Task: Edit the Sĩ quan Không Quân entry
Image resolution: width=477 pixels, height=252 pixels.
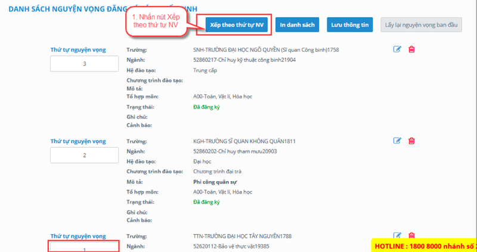Action: (x=398, y=141)
